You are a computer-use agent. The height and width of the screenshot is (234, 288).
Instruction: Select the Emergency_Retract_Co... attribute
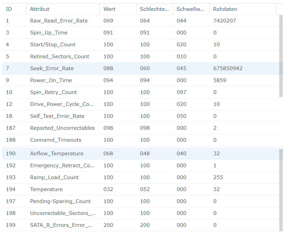click(x=62, y=166)
